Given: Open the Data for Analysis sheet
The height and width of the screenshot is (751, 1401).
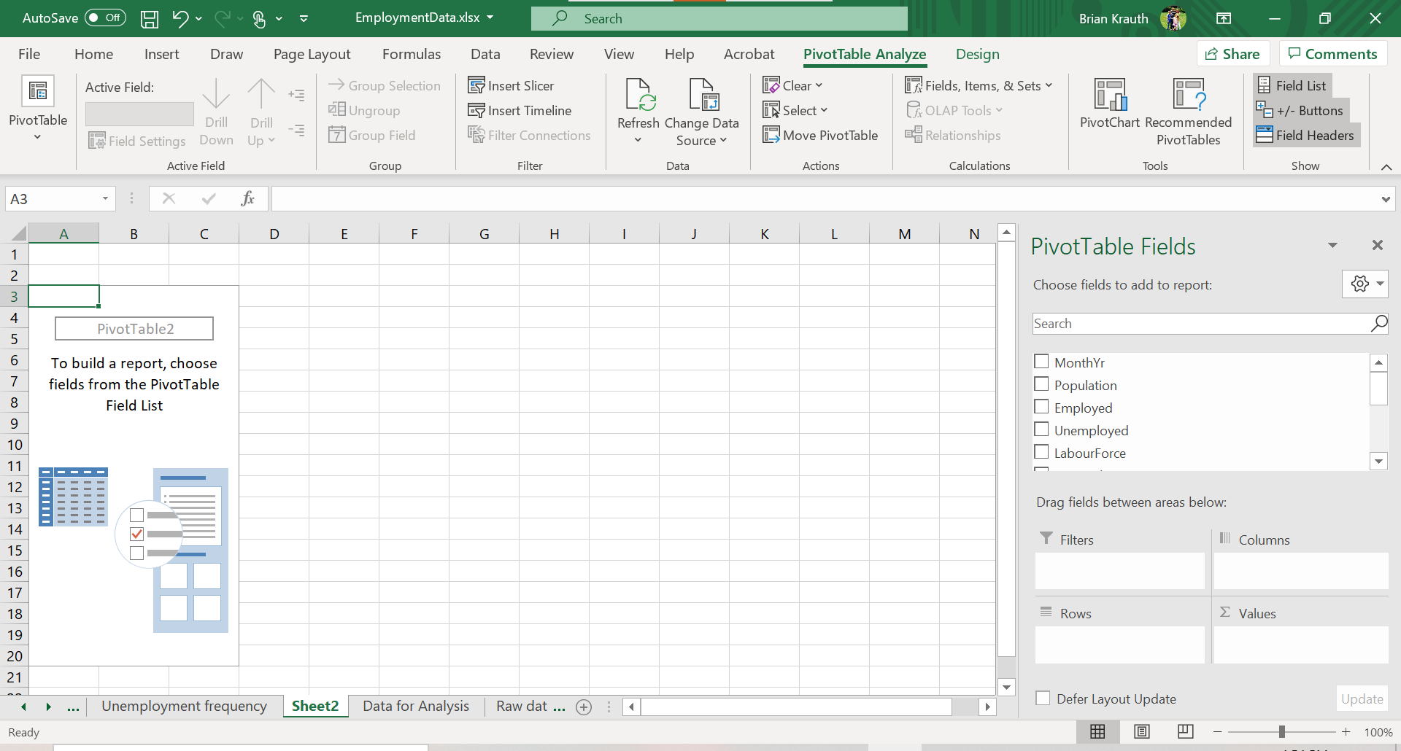Looking at the screenshot, I should tap(415, 706).
